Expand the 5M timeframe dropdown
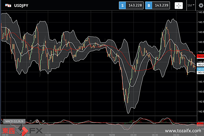Image resolution: width=204 pixels, height=136 pixels. [x=191, y=6]
